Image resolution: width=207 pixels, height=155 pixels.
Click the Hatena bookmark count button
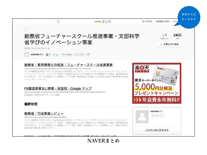coord(48,55)
